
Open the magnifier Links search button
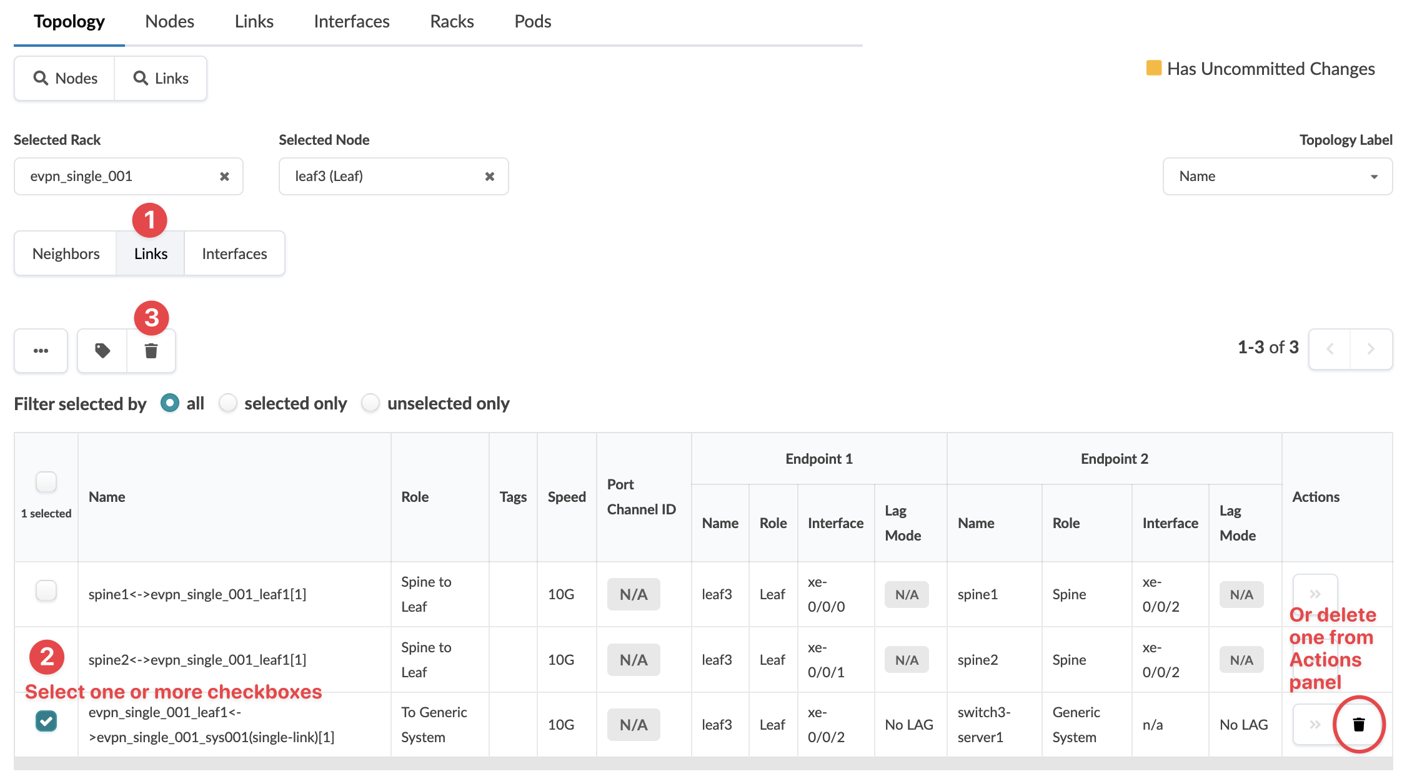pyautogui.click(x=161, y=78)
